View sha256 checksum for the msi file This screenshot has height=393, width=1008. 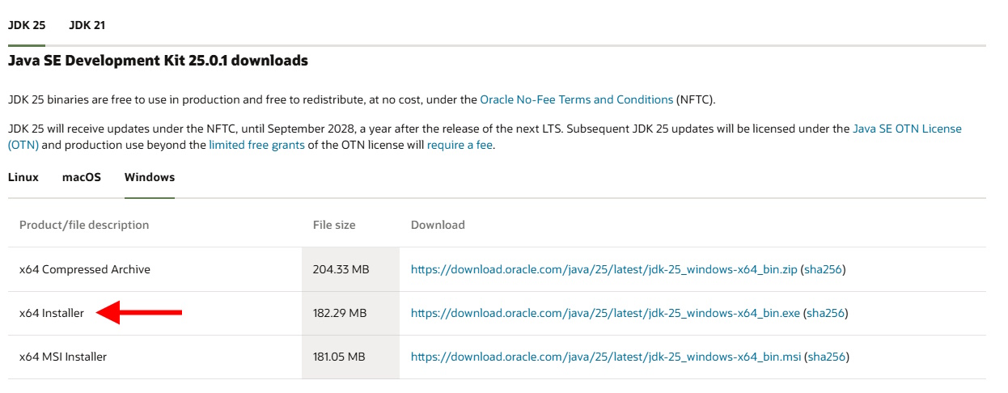pyautogui.click(x=826, y=357)
